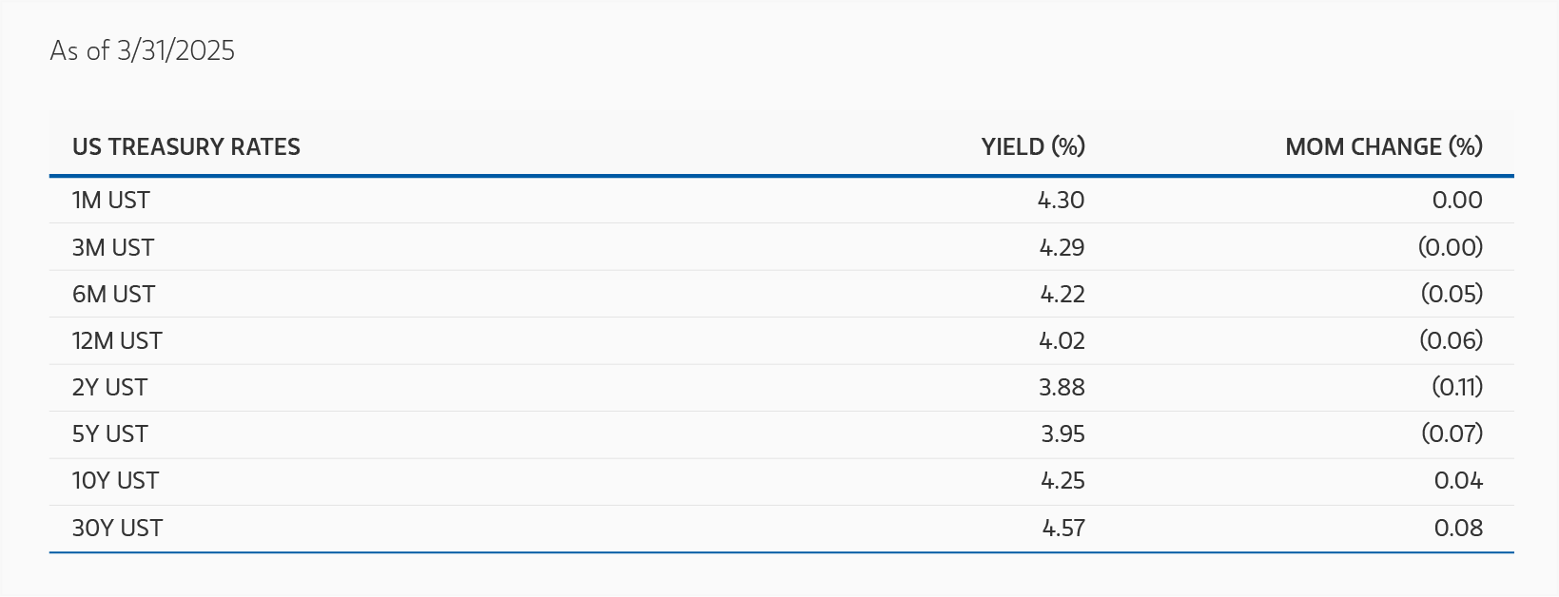Click the US TREASURY RATES column header
Viewport: 1559px width, 597px height.
click(186, 147)
